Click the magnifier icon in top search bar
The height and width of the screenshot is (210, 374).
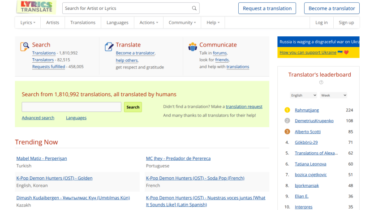(x=194, y=9)
